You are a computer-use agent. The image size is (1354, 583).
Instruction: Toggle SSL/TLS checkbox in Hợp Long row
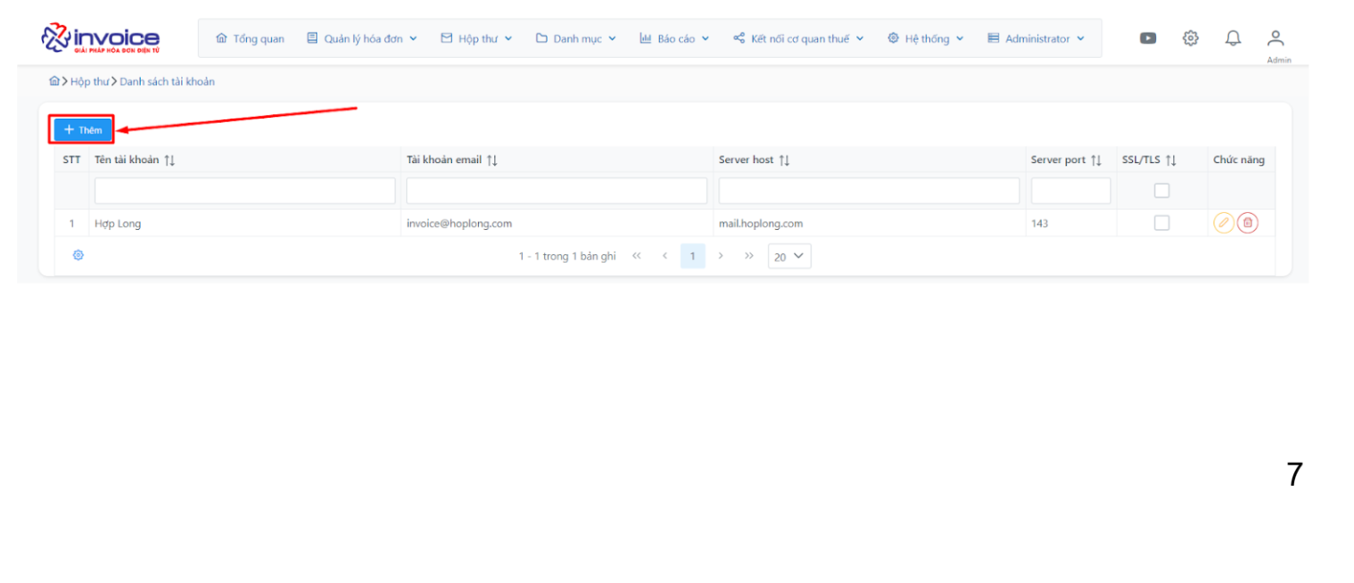(1161, 223)
